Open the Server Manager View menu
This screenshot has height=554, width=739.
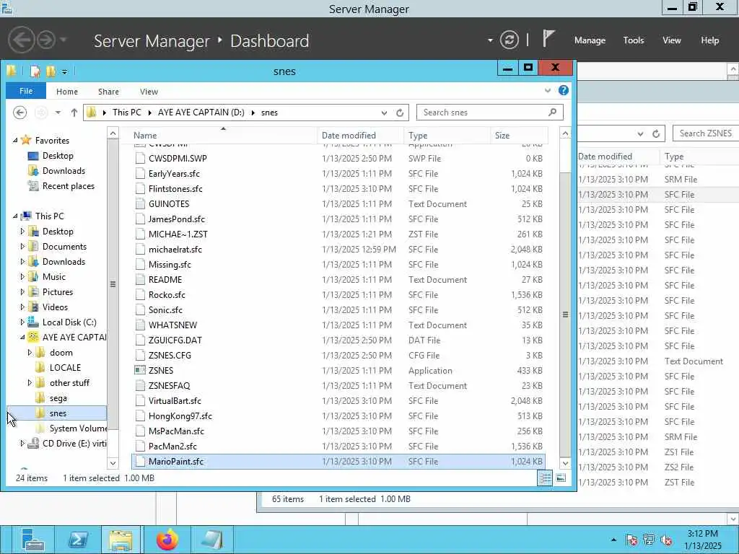click(x=672, y=40)
